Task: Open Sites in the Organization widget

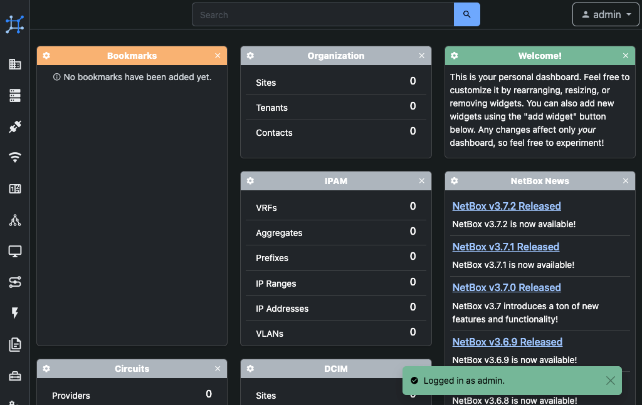Action: 336,83
